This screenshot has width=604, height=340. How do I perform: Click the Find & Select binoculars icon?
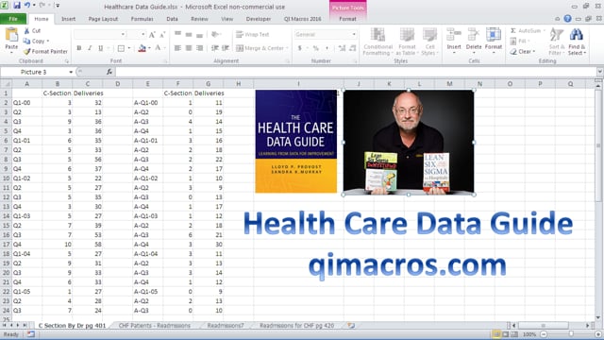coord(577,35)
